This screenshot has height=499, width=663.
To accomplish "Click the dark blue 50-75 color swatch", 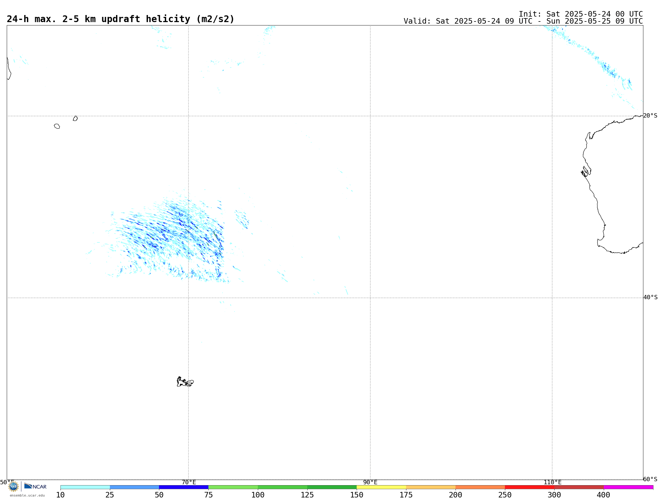I will [184, 487].
